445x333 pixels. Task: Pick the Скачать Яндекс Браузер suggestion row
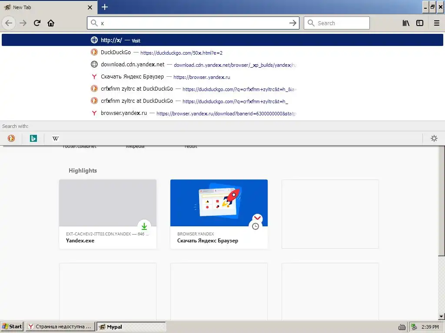click(x=222, y=77)
